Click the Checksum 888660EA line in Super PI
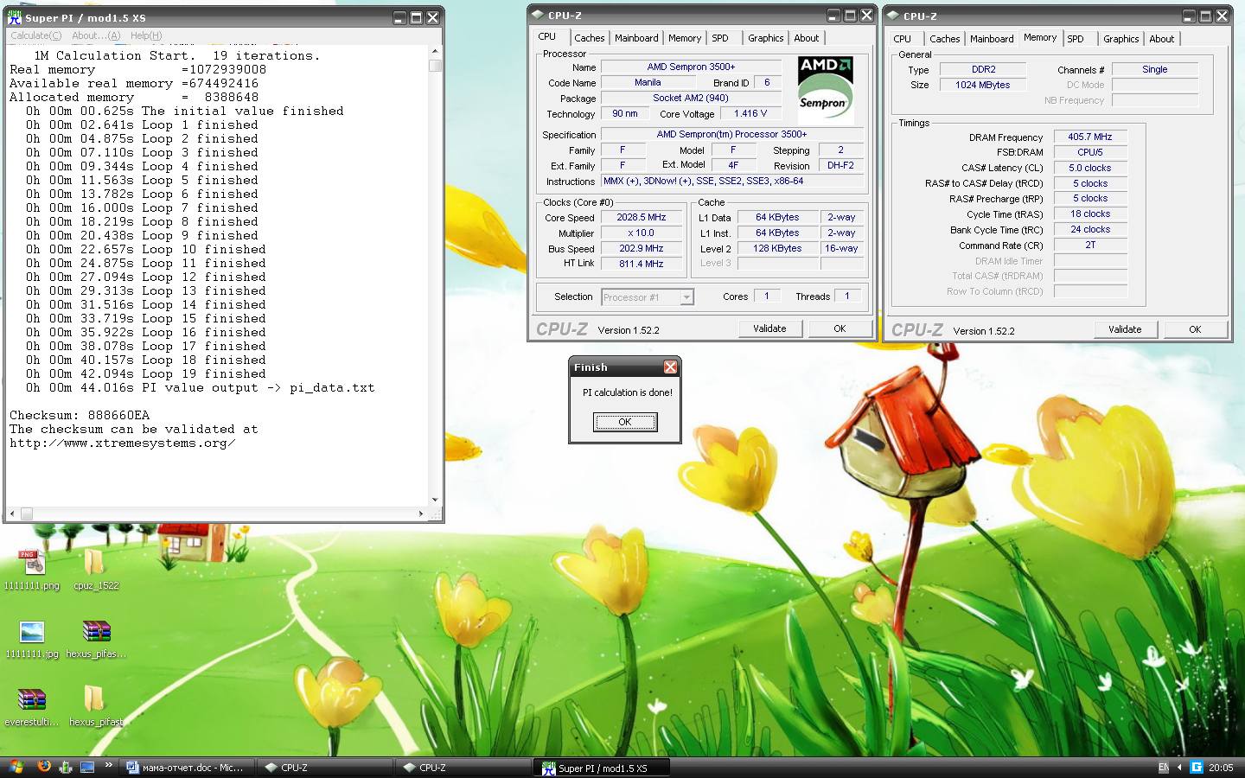The width and height of the screenshot is (1245, 778). pos(80,415)
